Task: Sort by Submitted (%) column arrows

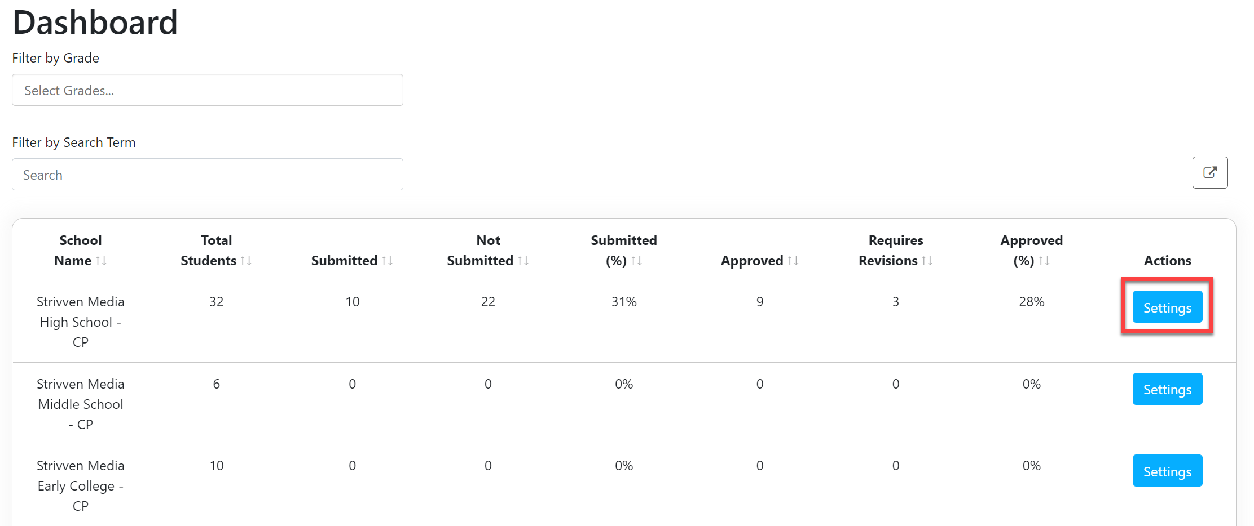Action: (636, 261)
